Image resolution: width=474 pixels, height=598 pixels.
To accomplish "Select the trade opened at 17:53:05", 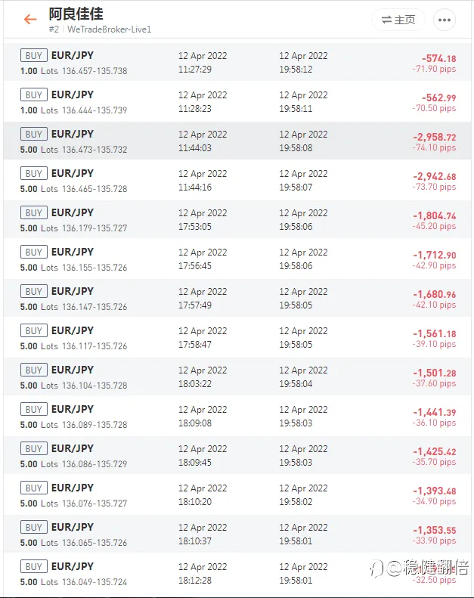I will (237, 219).
